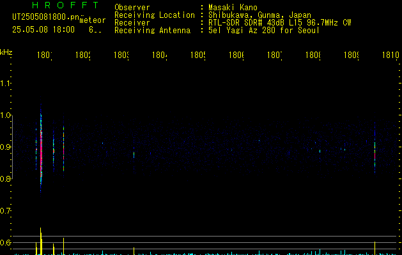This screenshot has width=402, height=255.
Task: Click the kHz axis unit label
Action: coord(6,52)
